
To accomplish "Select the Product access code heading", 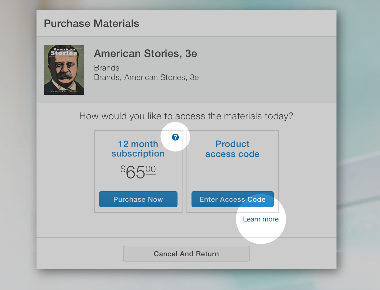I will 232,149.
